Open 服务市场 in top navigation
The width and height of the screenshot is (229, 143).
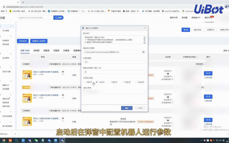pyautogui.click(x=174, y=18)
